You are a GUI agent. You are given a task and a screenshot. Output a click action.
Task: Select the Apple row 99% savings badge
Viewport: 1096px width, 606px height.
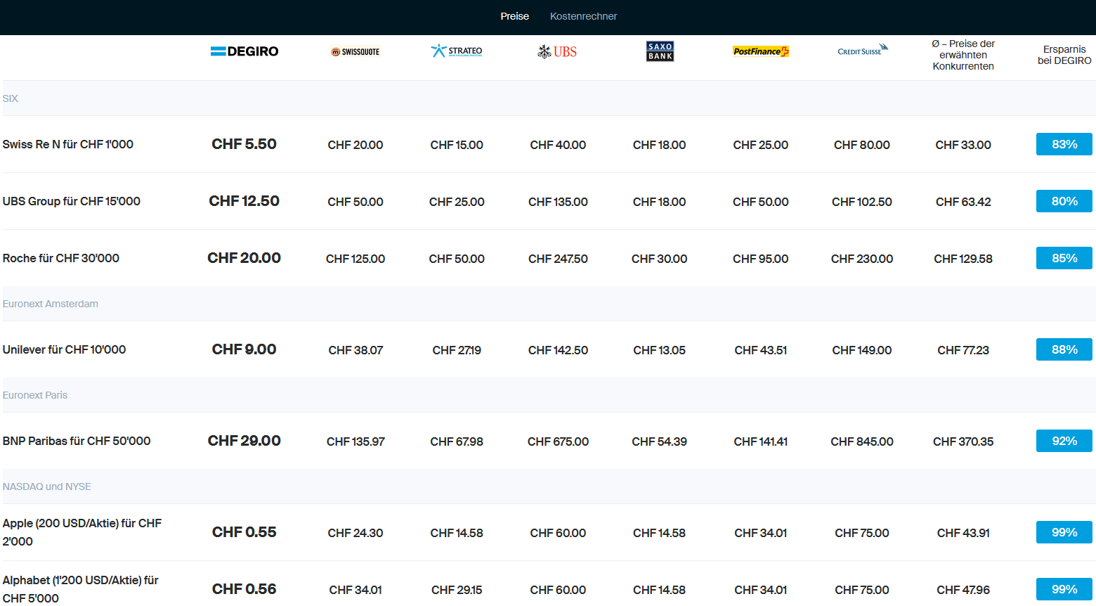[x=1064, y=532]
